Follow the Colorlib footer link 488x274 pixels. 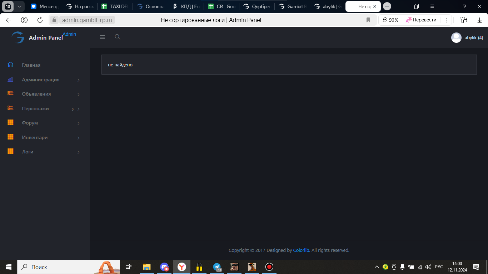[301, 250]
